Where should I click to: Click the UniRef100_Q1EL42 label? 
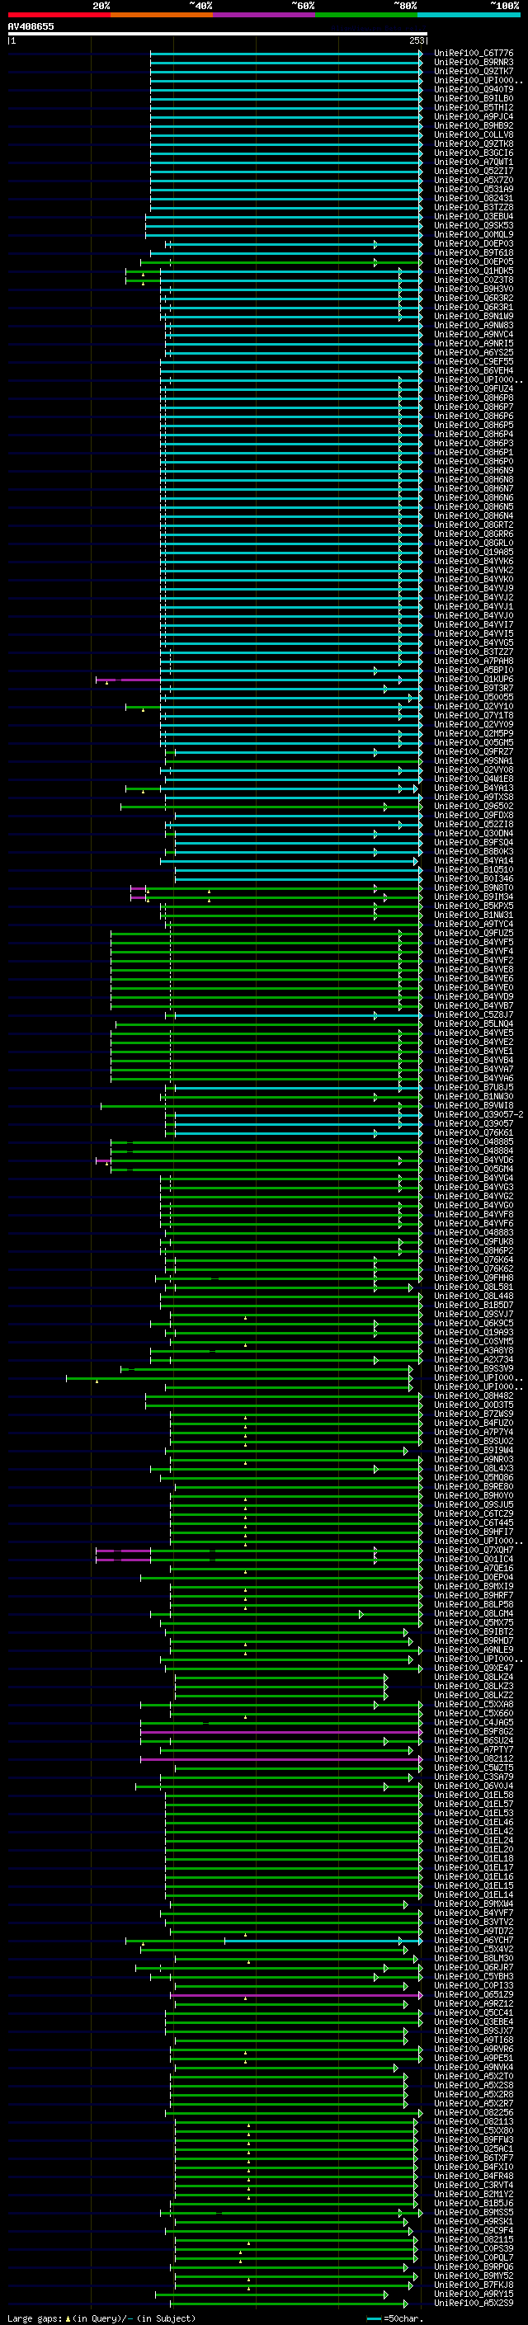point(474,1830)
